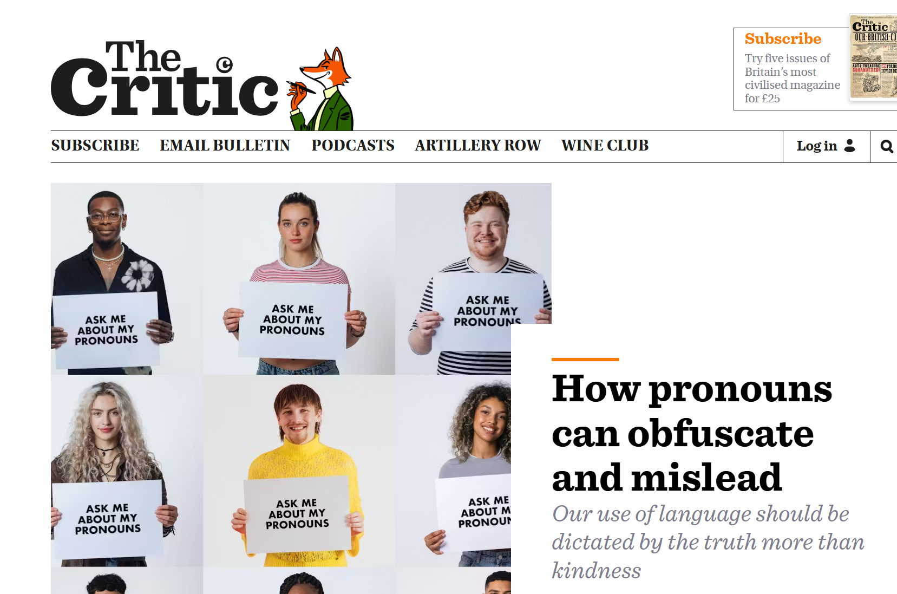Go to the PODCASTS section

coord(353,146)
